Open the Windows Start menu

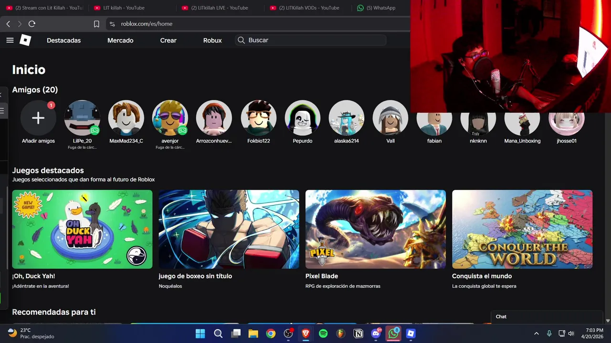pos(200,333)
